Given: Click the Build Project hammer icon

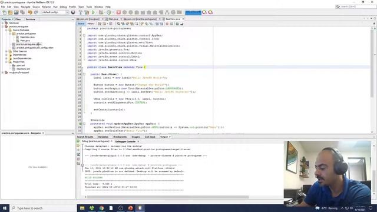Looking at the screenshot, I should pos(81,12).
